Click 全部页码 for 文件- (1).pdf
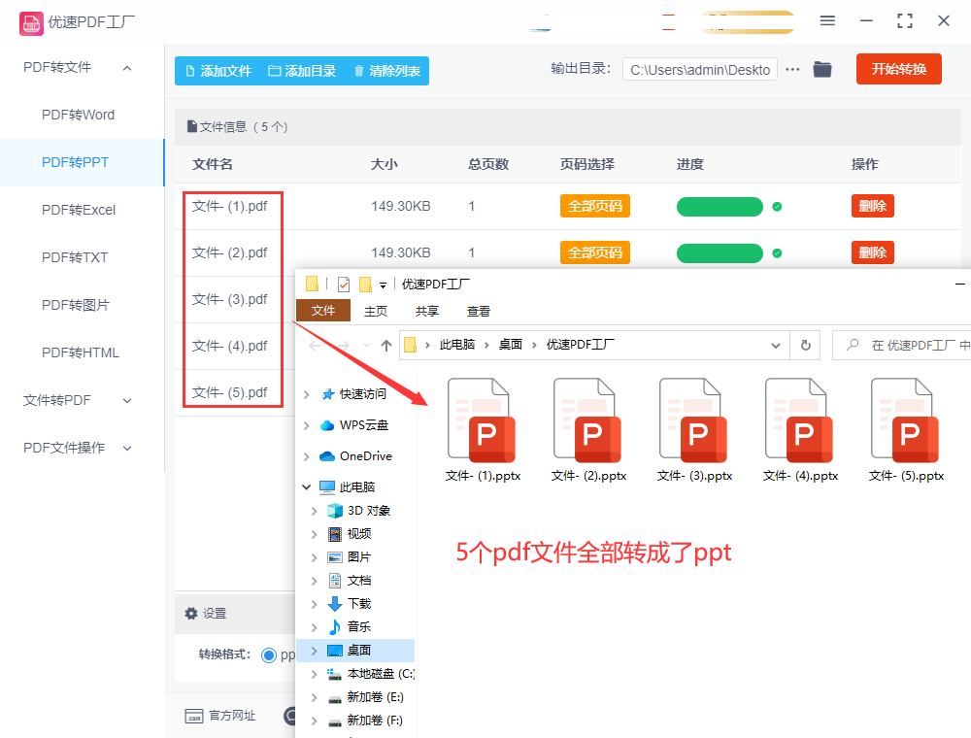 point(594,206)
